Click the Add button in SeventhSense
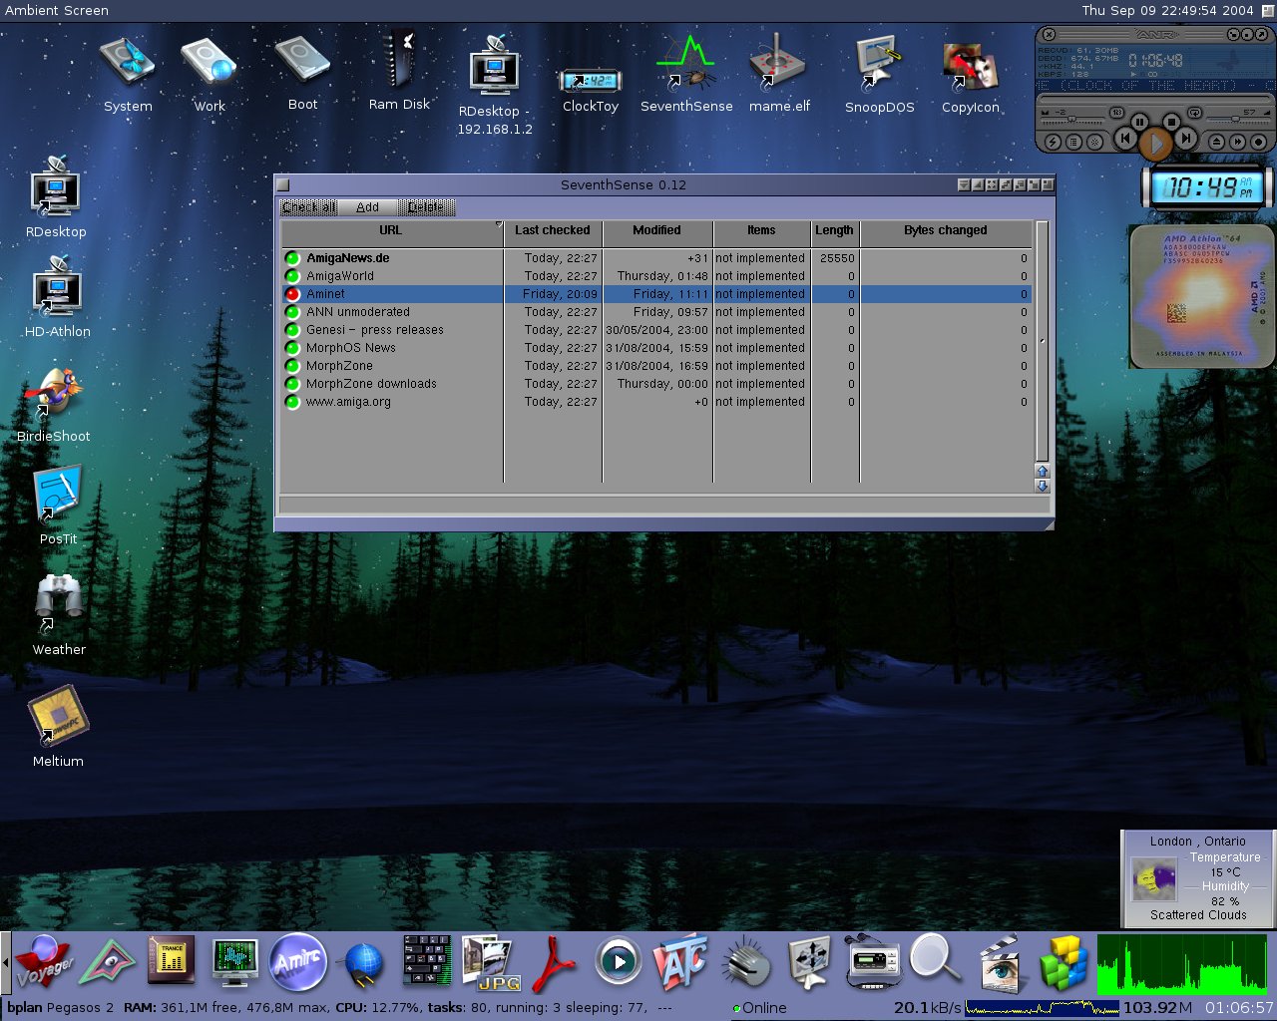This screenshot has width=1277, height=1021. [367, 207]
